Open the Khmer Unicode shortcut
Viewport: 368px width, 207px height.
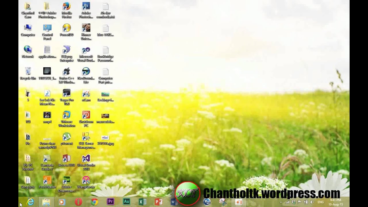tap(86, 32)
